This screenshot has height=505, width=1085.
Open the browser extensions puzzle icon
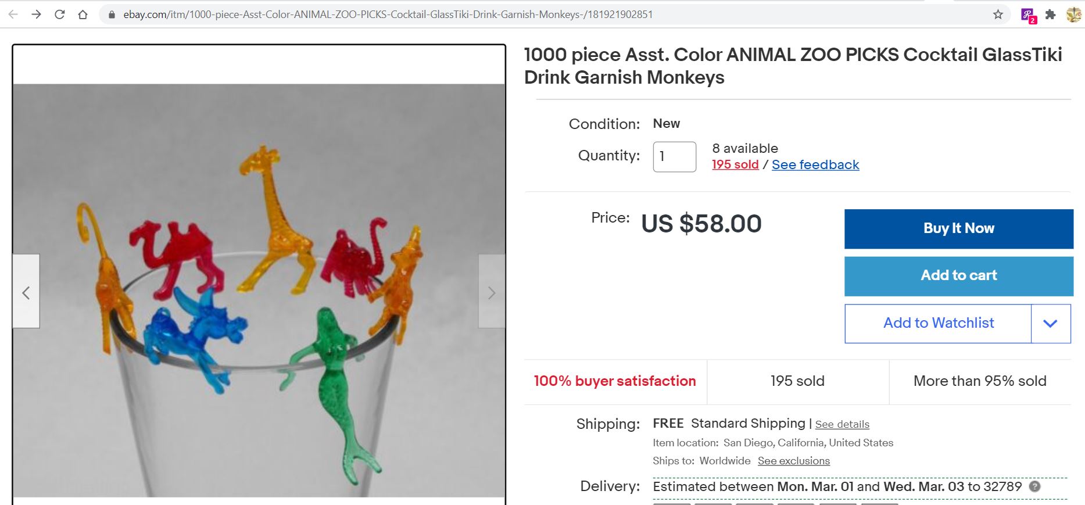[x=1050, y=15]
